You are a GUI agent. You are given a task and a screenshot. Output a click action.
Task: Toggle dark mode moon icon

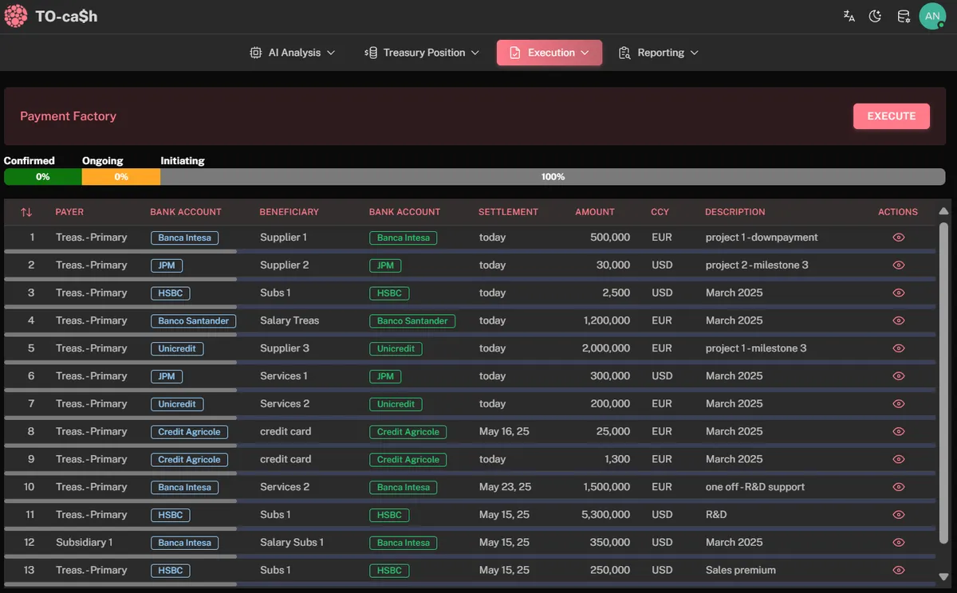click(x=876, y=16)
